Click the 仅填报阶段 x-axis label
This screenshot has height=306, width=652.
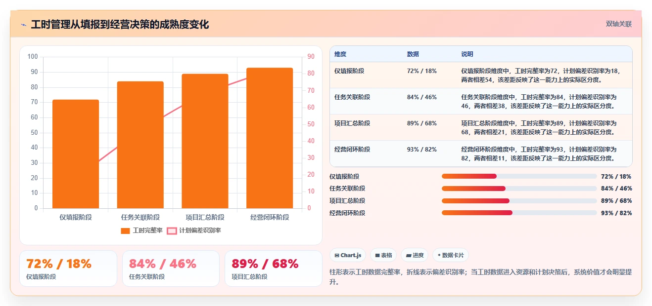click(x=76, y=217)
